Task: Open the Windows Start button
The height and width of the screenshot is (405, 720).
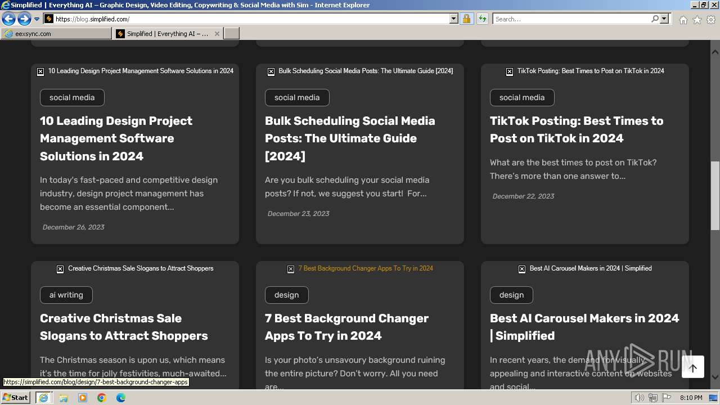Action: pos(16,397)
